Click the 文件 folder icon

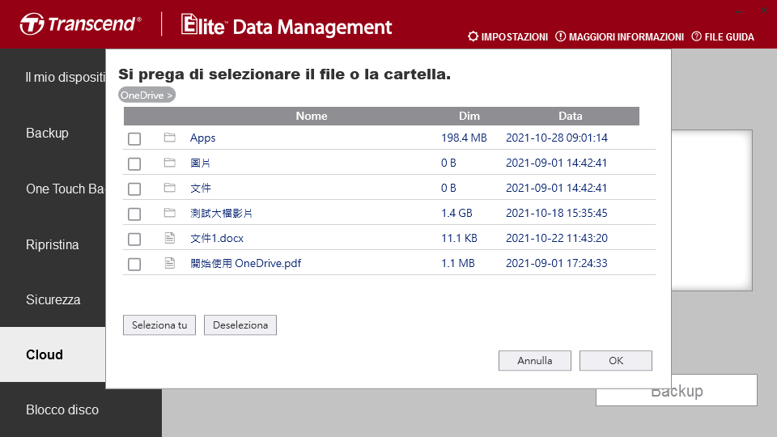coord(170,187)
